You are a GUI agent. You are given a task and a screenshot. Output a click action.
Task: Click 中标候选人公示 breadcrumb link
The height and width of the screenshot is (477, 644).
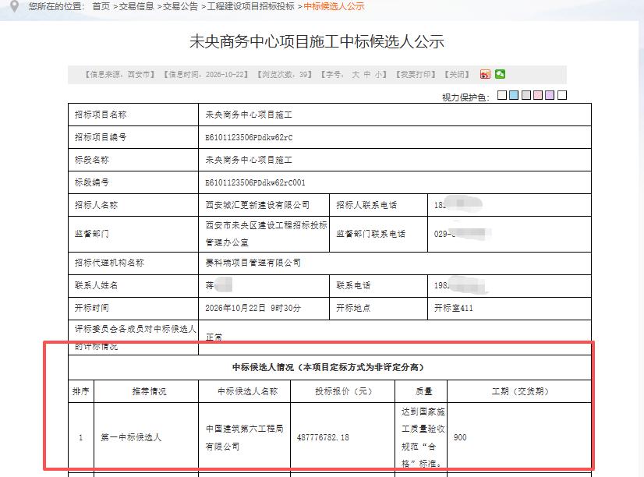[x=334, y=6]
